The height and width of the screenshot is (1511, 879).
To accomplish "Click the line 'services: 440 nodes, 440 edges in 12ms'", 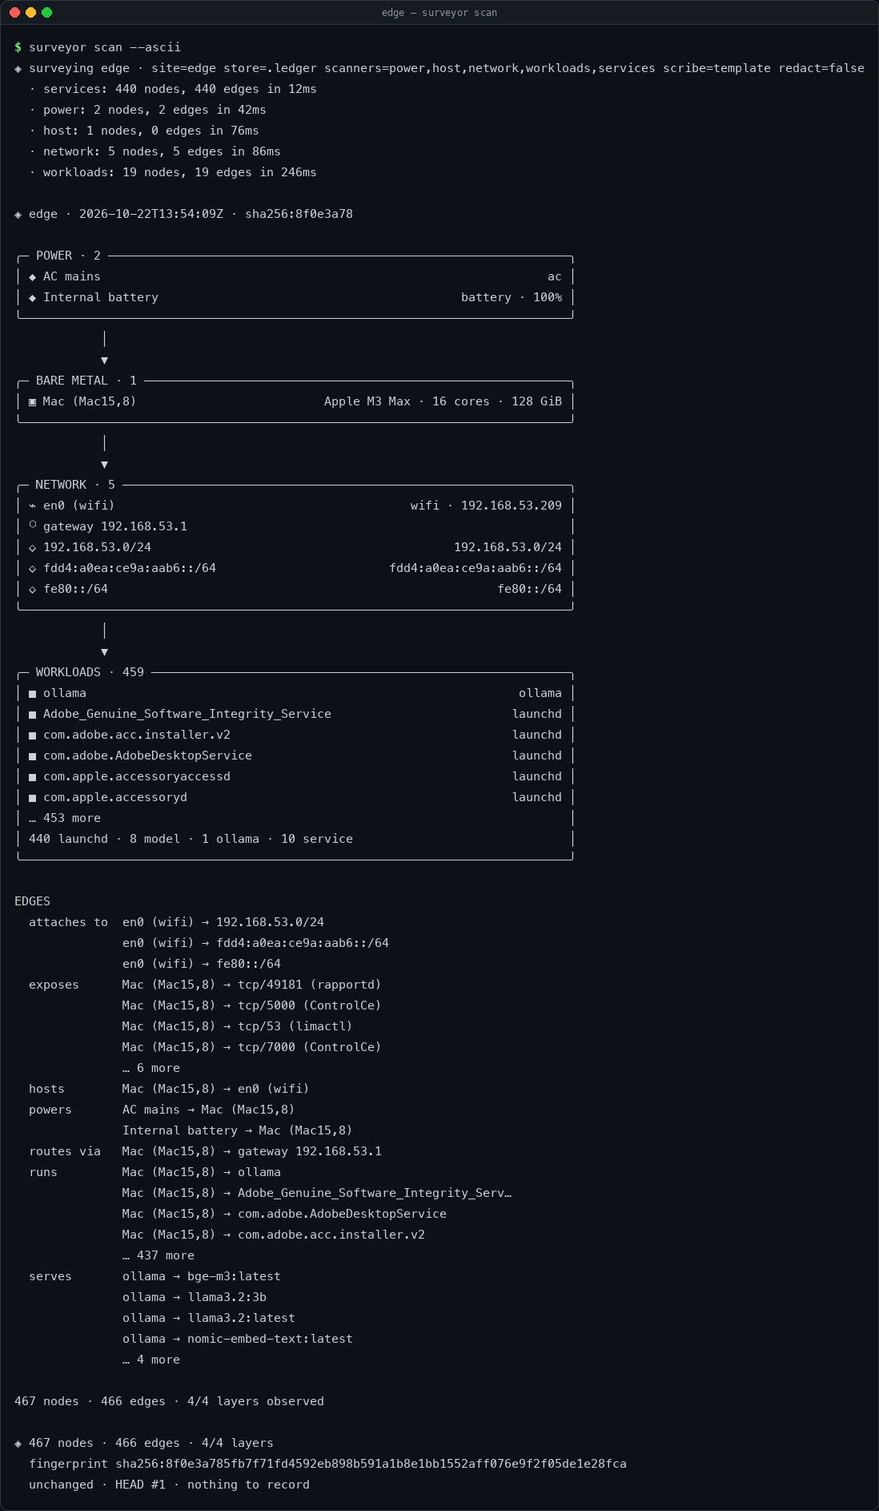I will 180,89.
